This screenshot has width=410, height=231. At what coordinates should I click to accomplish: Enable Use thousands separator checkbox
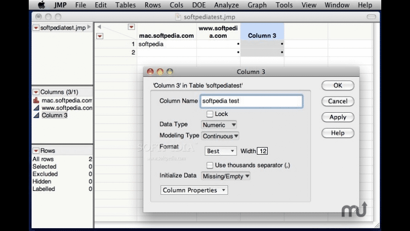210,165
